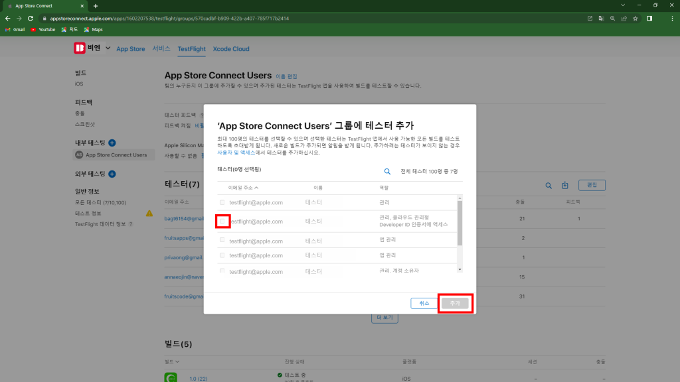
Task: Open the Maps bookmark
Action: 93,30
